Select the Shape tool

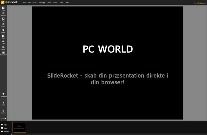pyautogui.click(x=3, y=31)
